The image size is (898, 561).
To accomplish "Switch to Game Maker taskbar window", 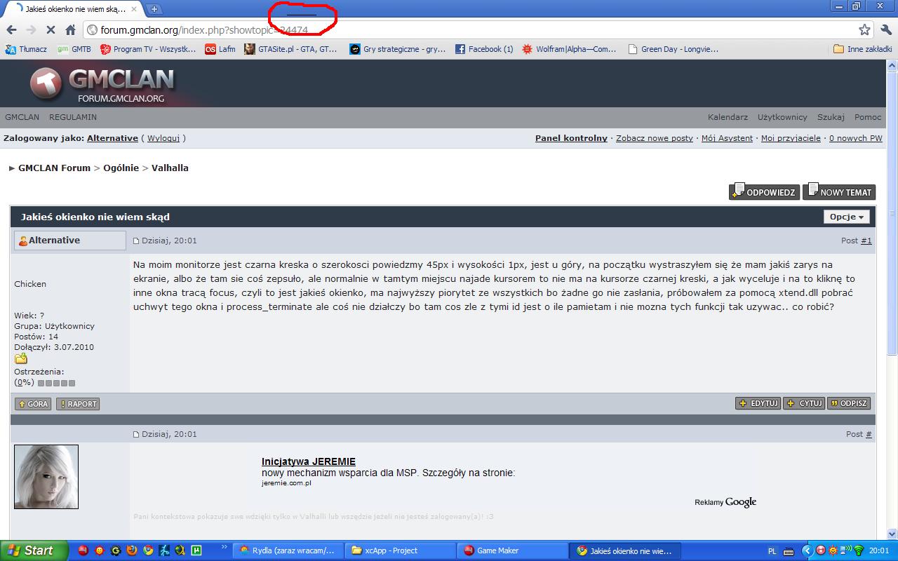I will click(512, 550).
